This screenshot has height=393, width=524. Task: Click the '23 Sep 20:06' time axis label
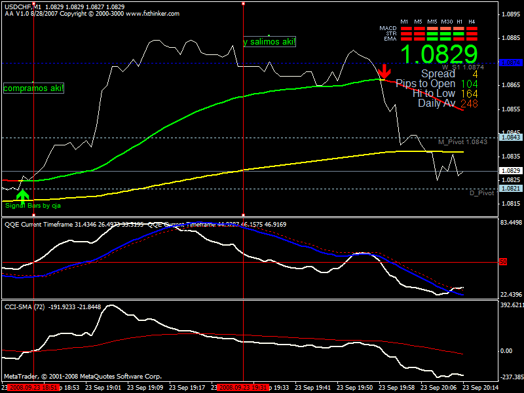click(x=439, y=388)
